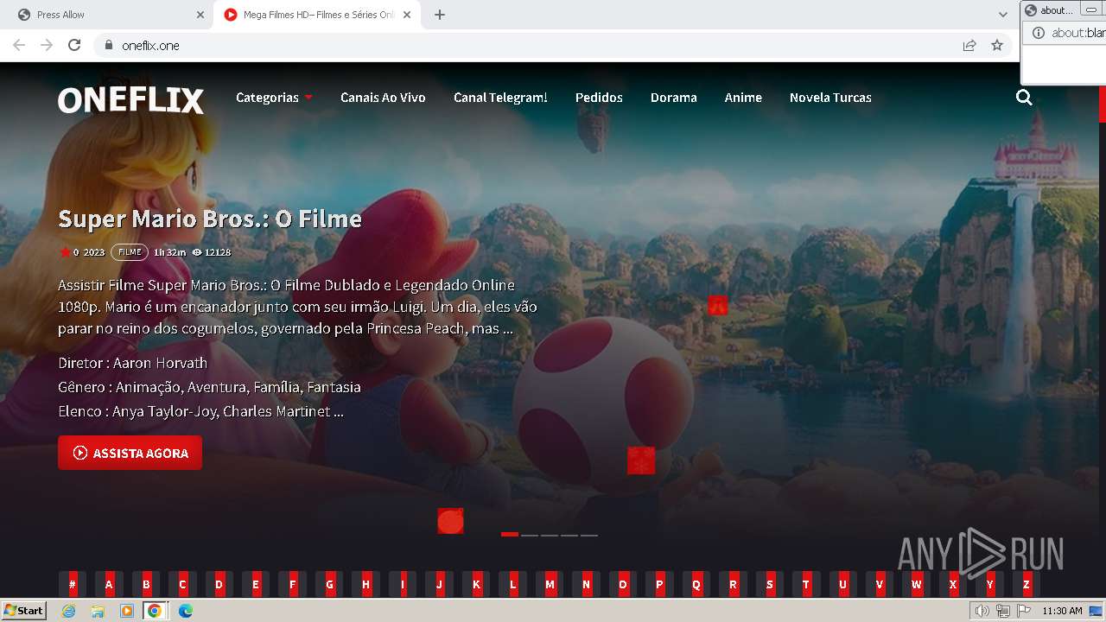Bookmark this page with star icon
The height and width of the screenshot is (622, 1106).
tap(997, 45)
